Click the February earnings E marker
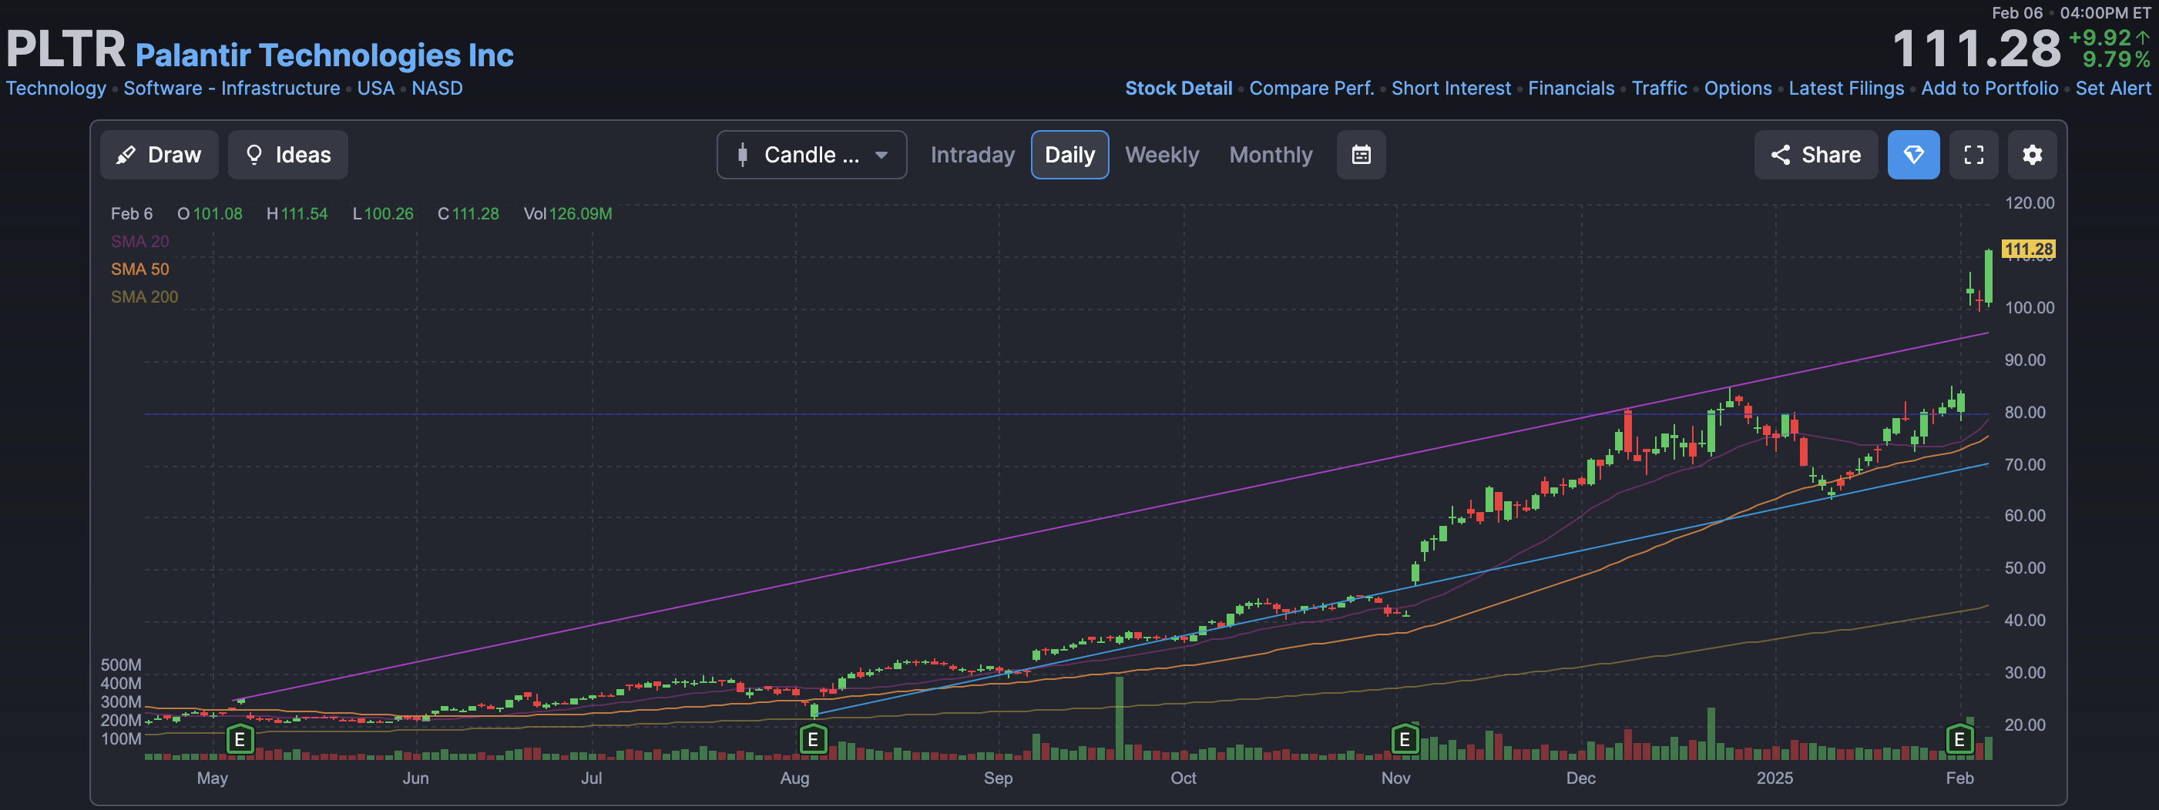Viewport: 2159px width, 810px height. 1959,740
